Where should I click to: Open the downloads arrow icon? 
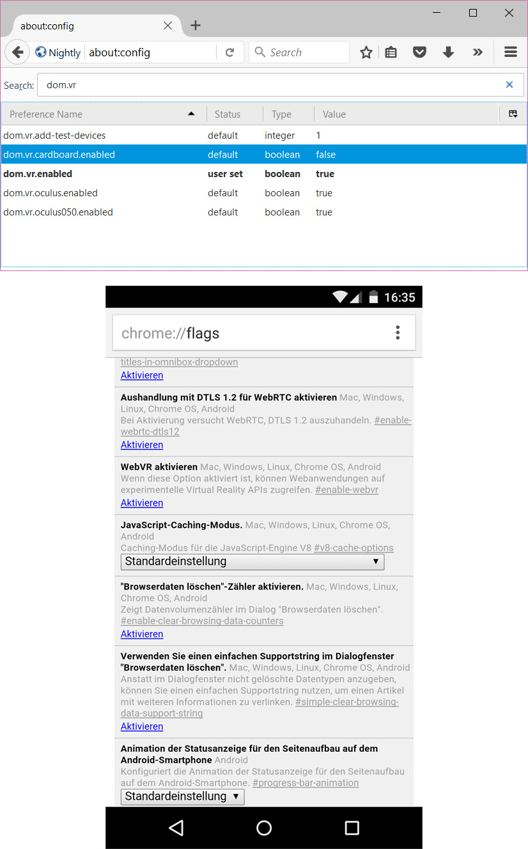click(448, 52)
